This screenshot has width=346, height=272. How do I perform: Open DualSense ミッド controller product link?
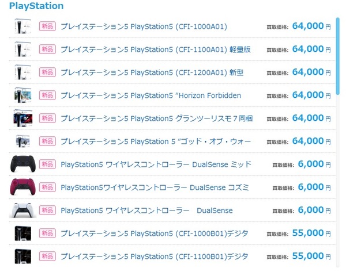[x=156, y=164]
